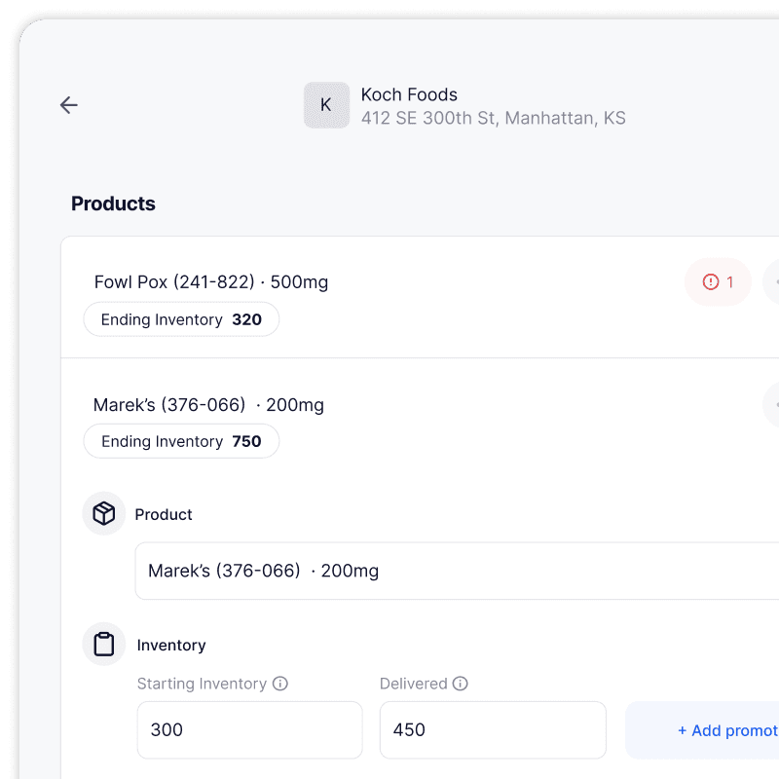Click the Koch Foods company name

[x=409, y=94]
